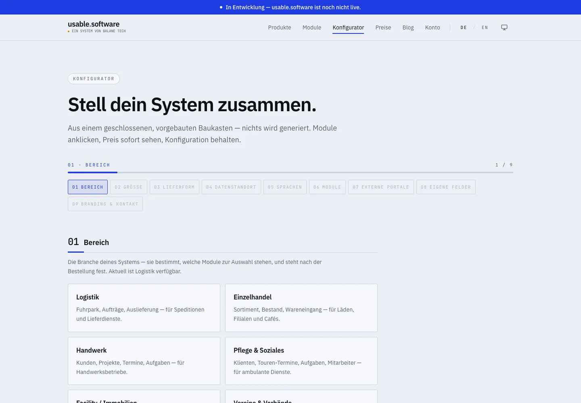581x403 pixels.
Task: Choose the Pflege & Soziales card
Action: point(301,361)
